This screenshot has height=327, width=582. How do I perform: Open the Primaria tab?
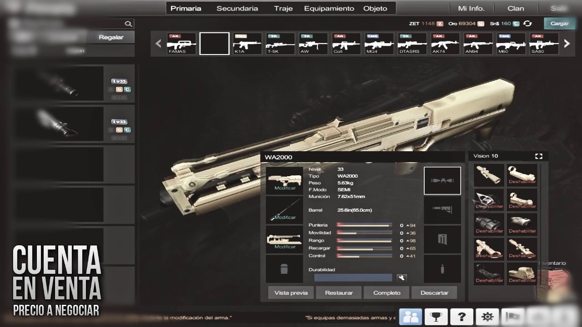pos(186,8)
